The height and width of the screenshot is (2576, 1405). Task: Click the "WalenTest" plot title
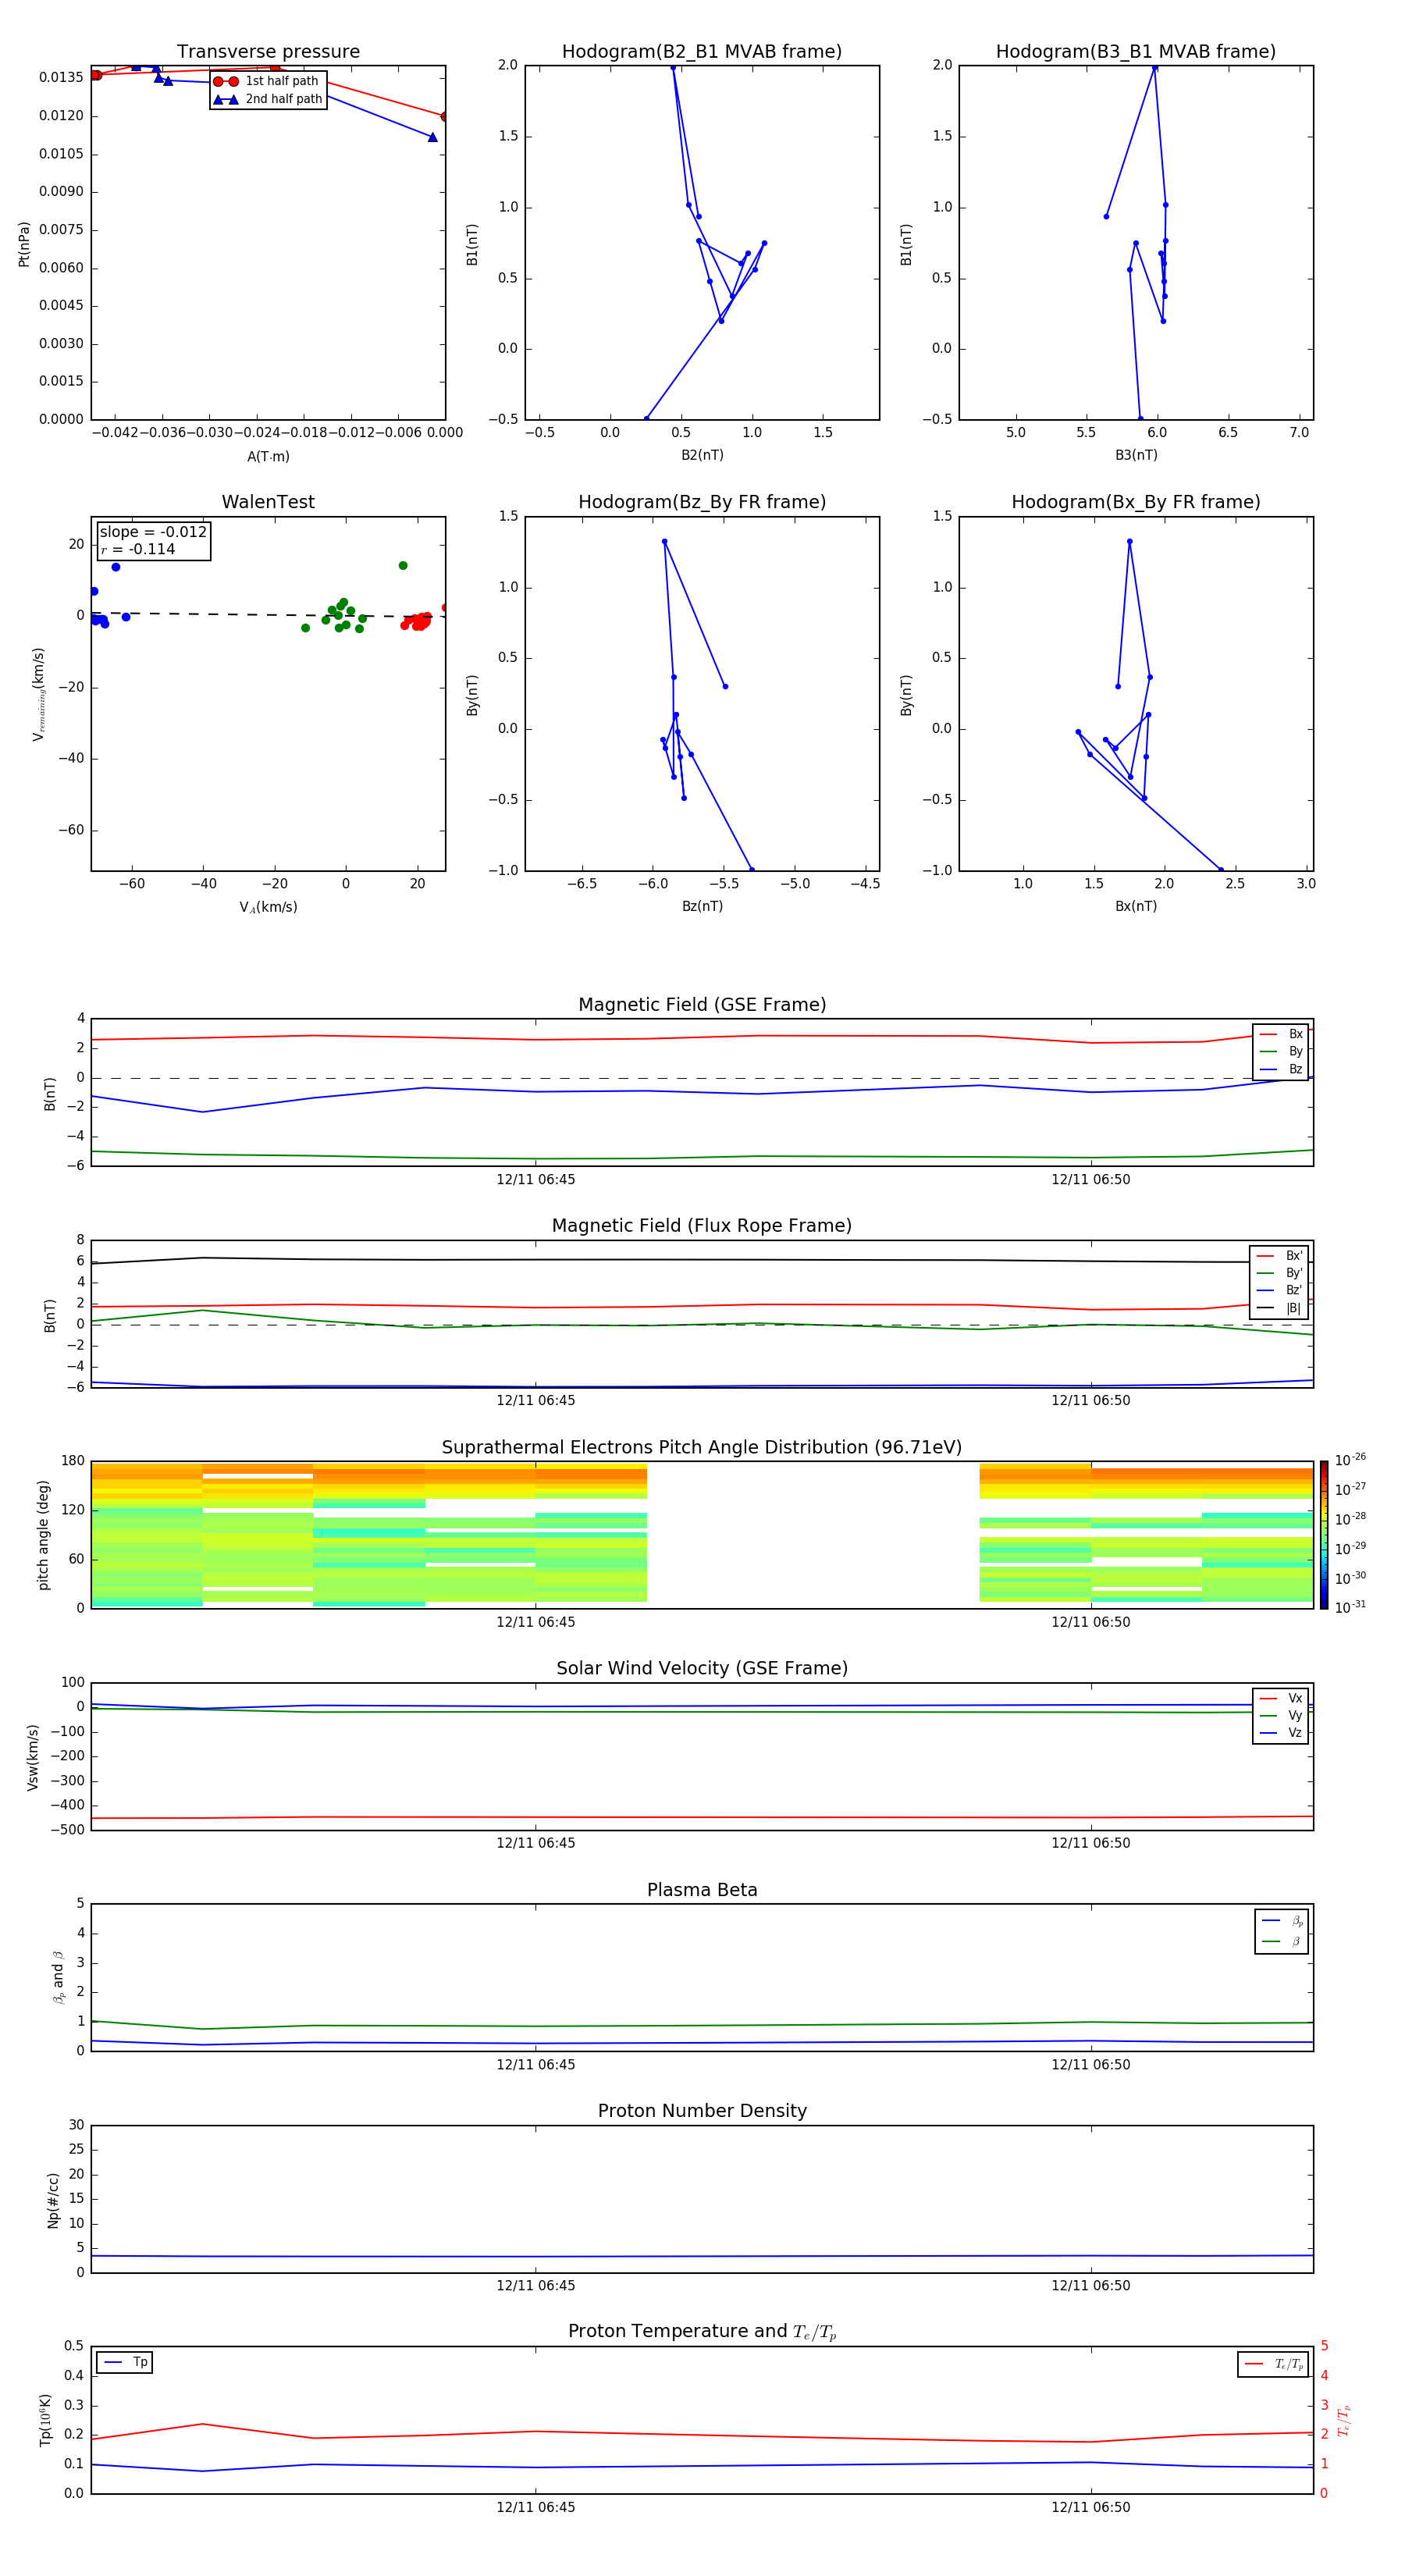click(x=268, y=502)
